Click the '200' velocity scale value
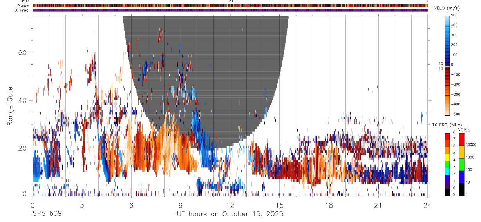 click(x=455, y=45)
